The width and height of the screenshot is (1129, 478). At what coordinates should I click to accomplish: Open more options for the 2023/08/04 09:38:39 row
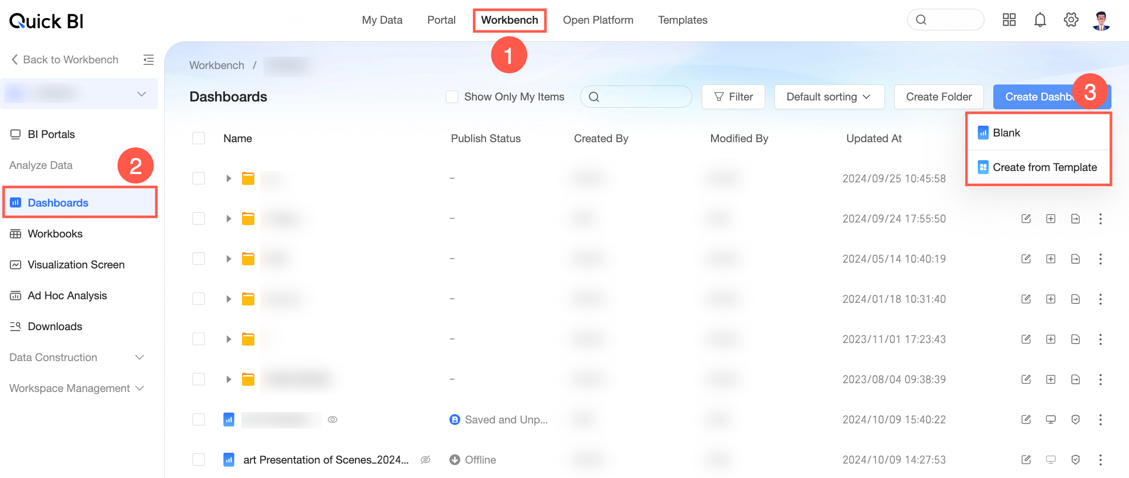(1100, 379)
